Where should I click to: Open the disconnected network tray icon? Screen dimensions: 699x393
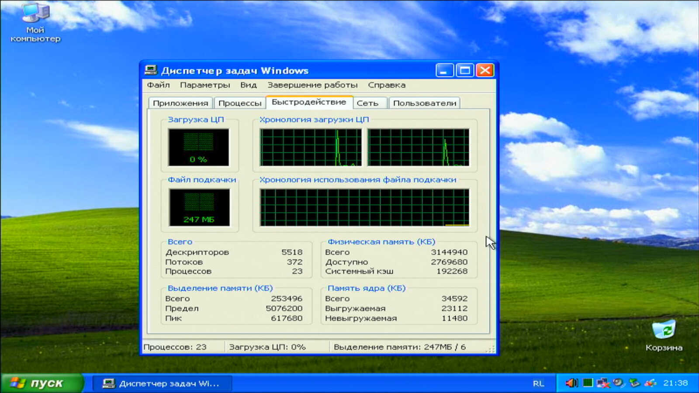pyautogui.click(x=603, y=383)
